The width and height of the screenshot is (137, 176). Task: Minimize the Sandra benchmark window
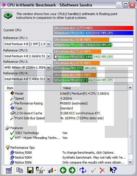(119, 5)
